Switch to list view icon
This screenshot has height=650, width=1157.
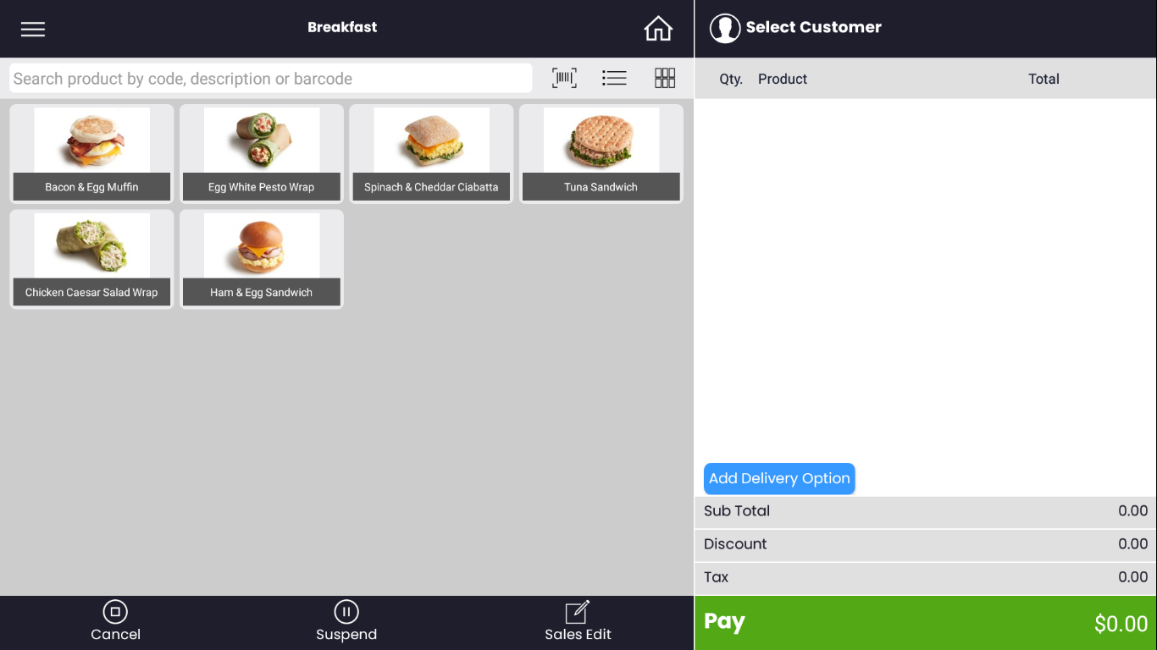pos(614,79)
